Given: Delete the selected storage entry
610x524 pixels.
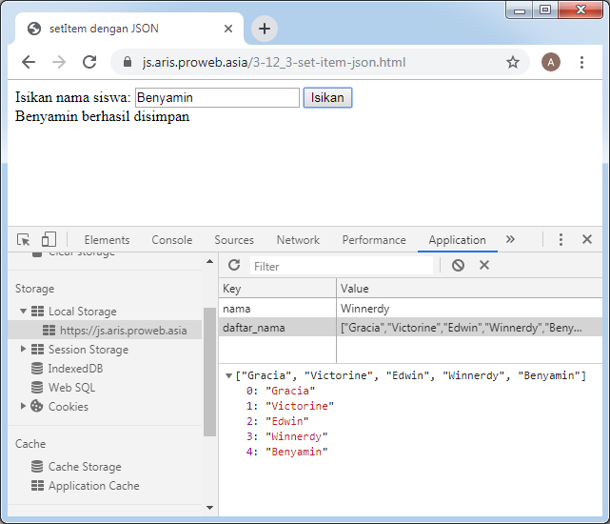Looking at the screenshot, I should 484,265.
